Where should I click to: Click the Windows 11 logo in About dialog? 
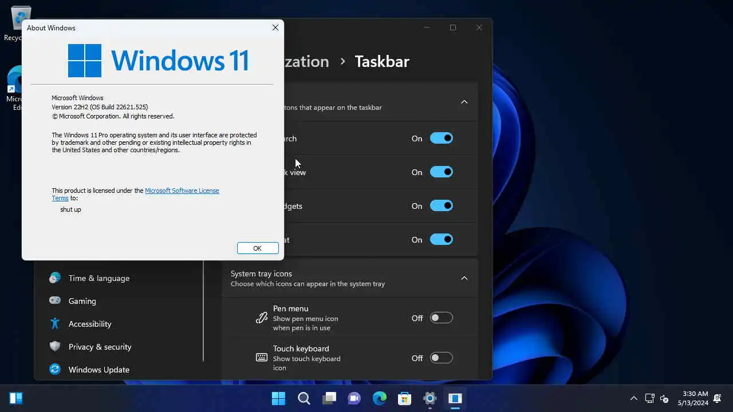pos(159,61)
